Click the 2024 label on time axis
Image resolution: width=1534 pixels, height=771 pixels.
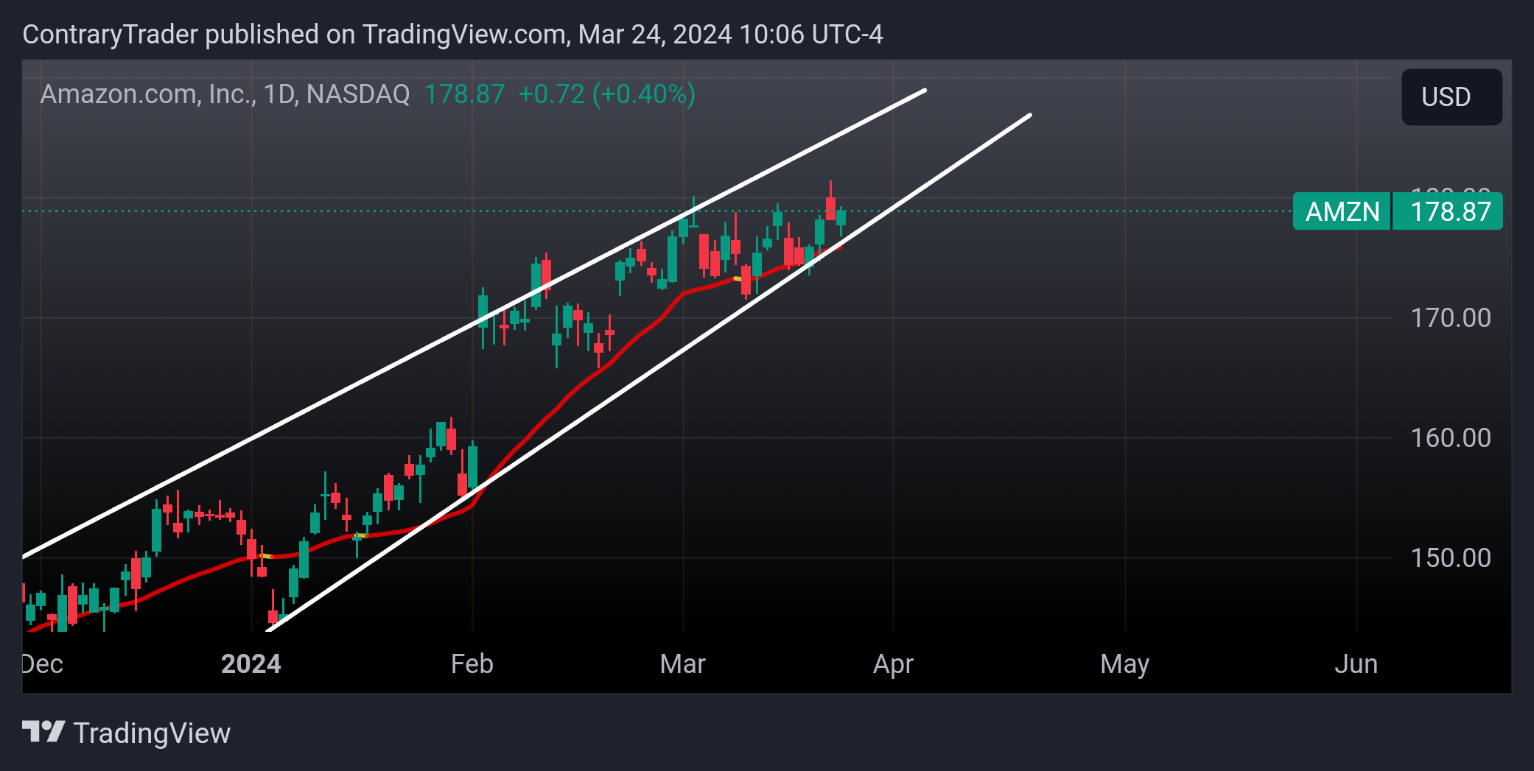pyautogui.click(x=251, y=664)
